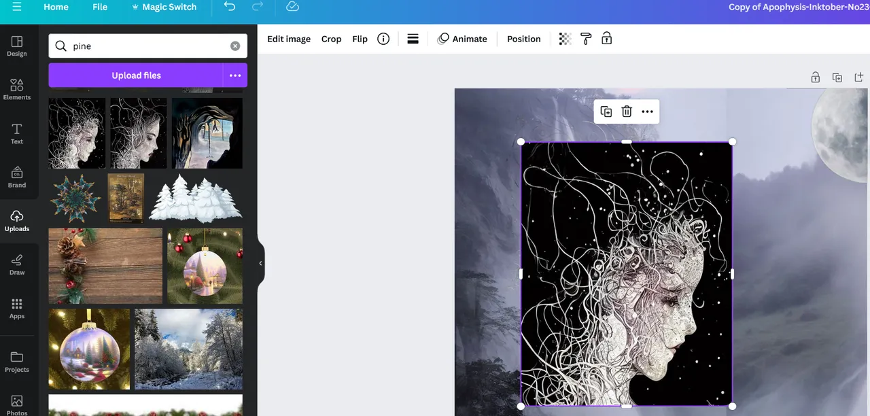This screenshot has height=416, width=870.
Task: Toggle the lock icon in the toolbar
Action: point(607,39)
